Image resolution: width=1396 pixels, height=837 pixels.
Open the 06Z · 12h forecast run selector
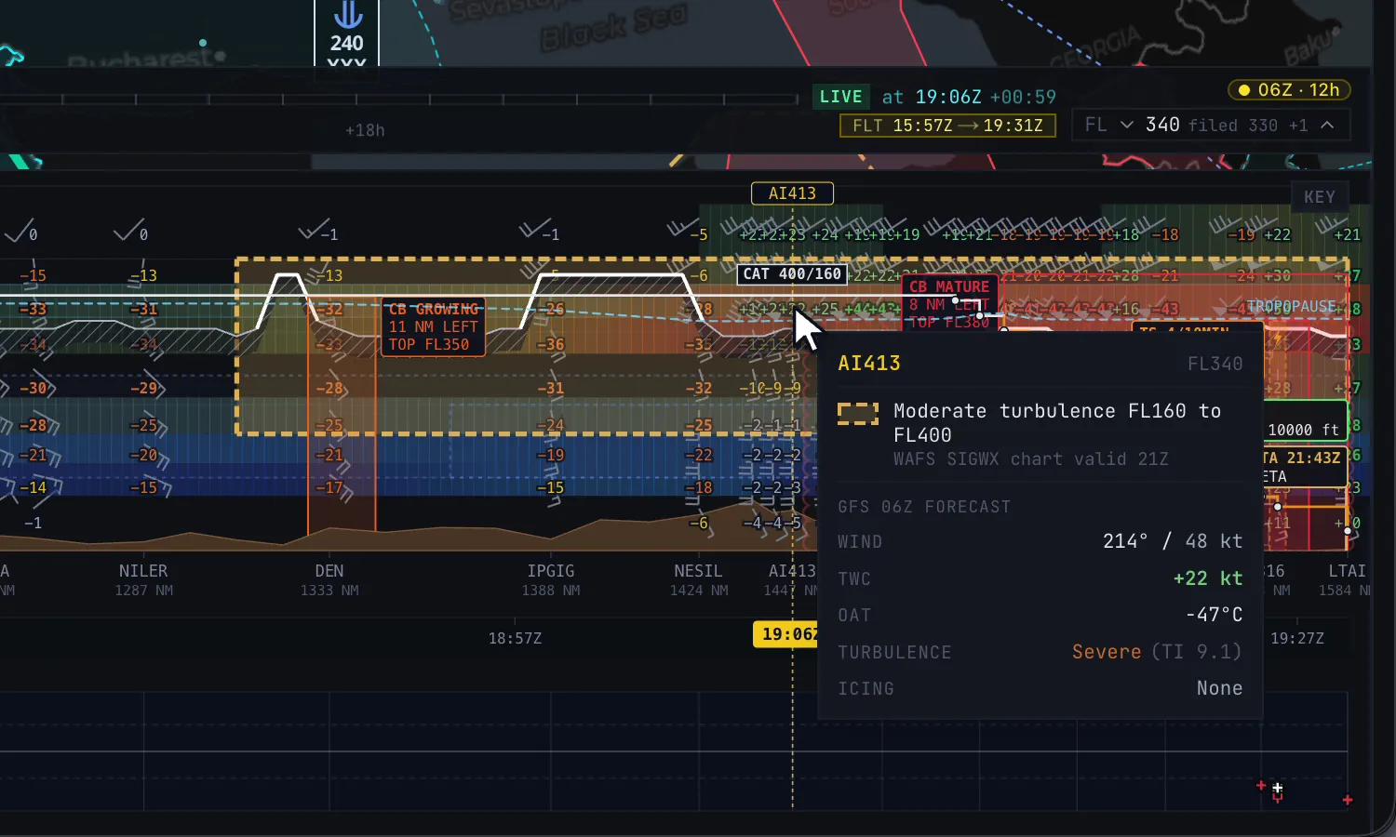click(x=1289, y=90)
